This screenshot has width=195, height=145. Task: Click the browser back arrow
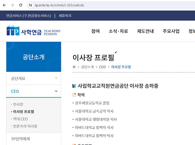point(4,5)
